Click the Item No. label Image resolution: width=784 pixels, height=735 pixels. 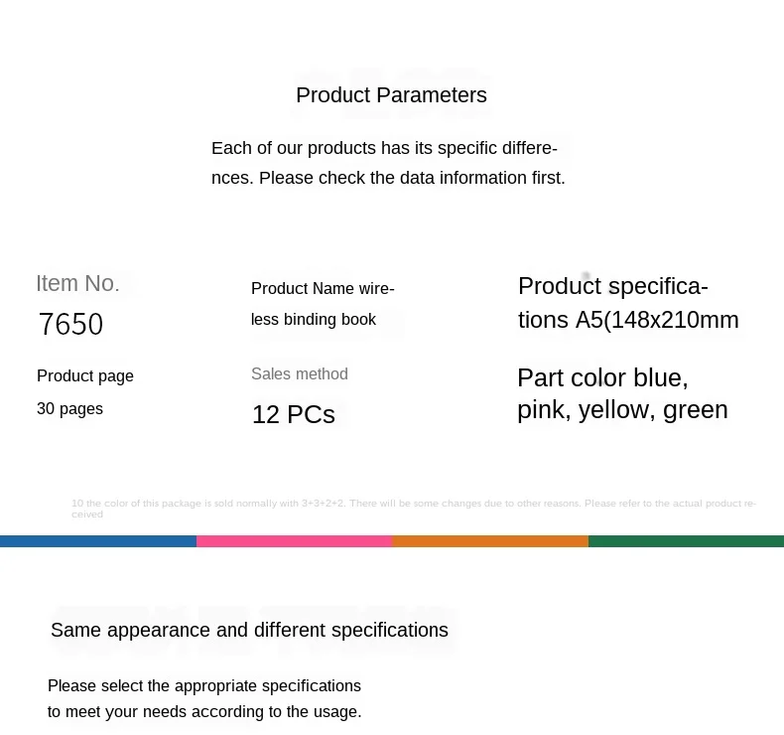[x=77, y=283]
